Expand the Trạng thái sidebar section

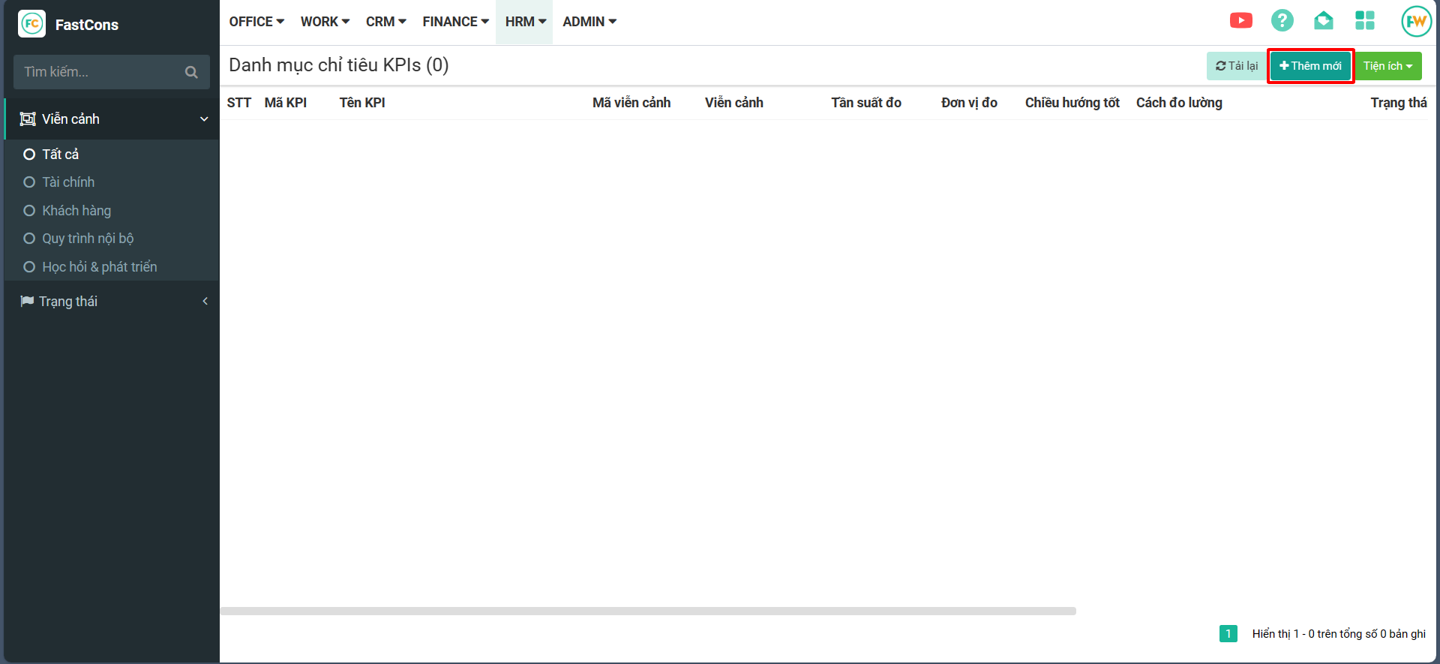205,302
